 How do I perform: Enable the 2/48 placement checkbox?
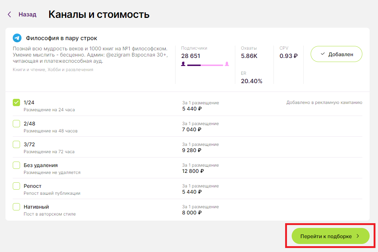point(16,123)
